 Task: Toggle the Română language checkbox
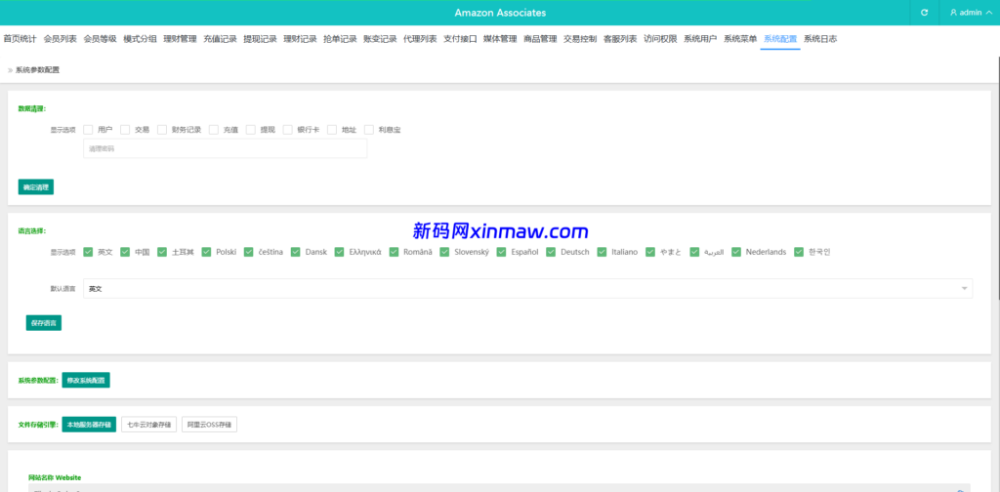point(395,252)
